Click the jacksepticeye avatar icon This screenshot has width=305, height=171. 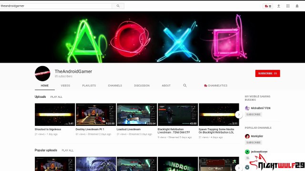(247, 152)
